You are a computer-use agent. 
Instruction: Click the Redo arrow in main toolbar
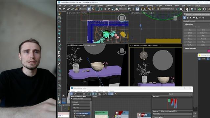click(x=64, y=9)
